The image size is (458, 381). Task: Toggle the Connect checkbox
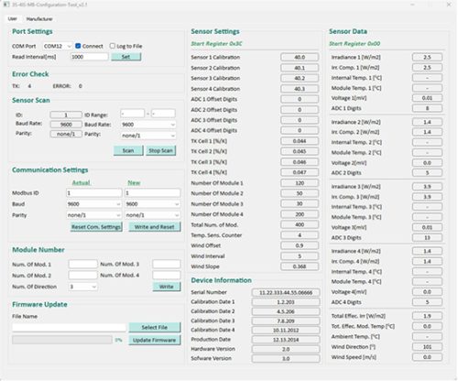[x=78, y=46]
